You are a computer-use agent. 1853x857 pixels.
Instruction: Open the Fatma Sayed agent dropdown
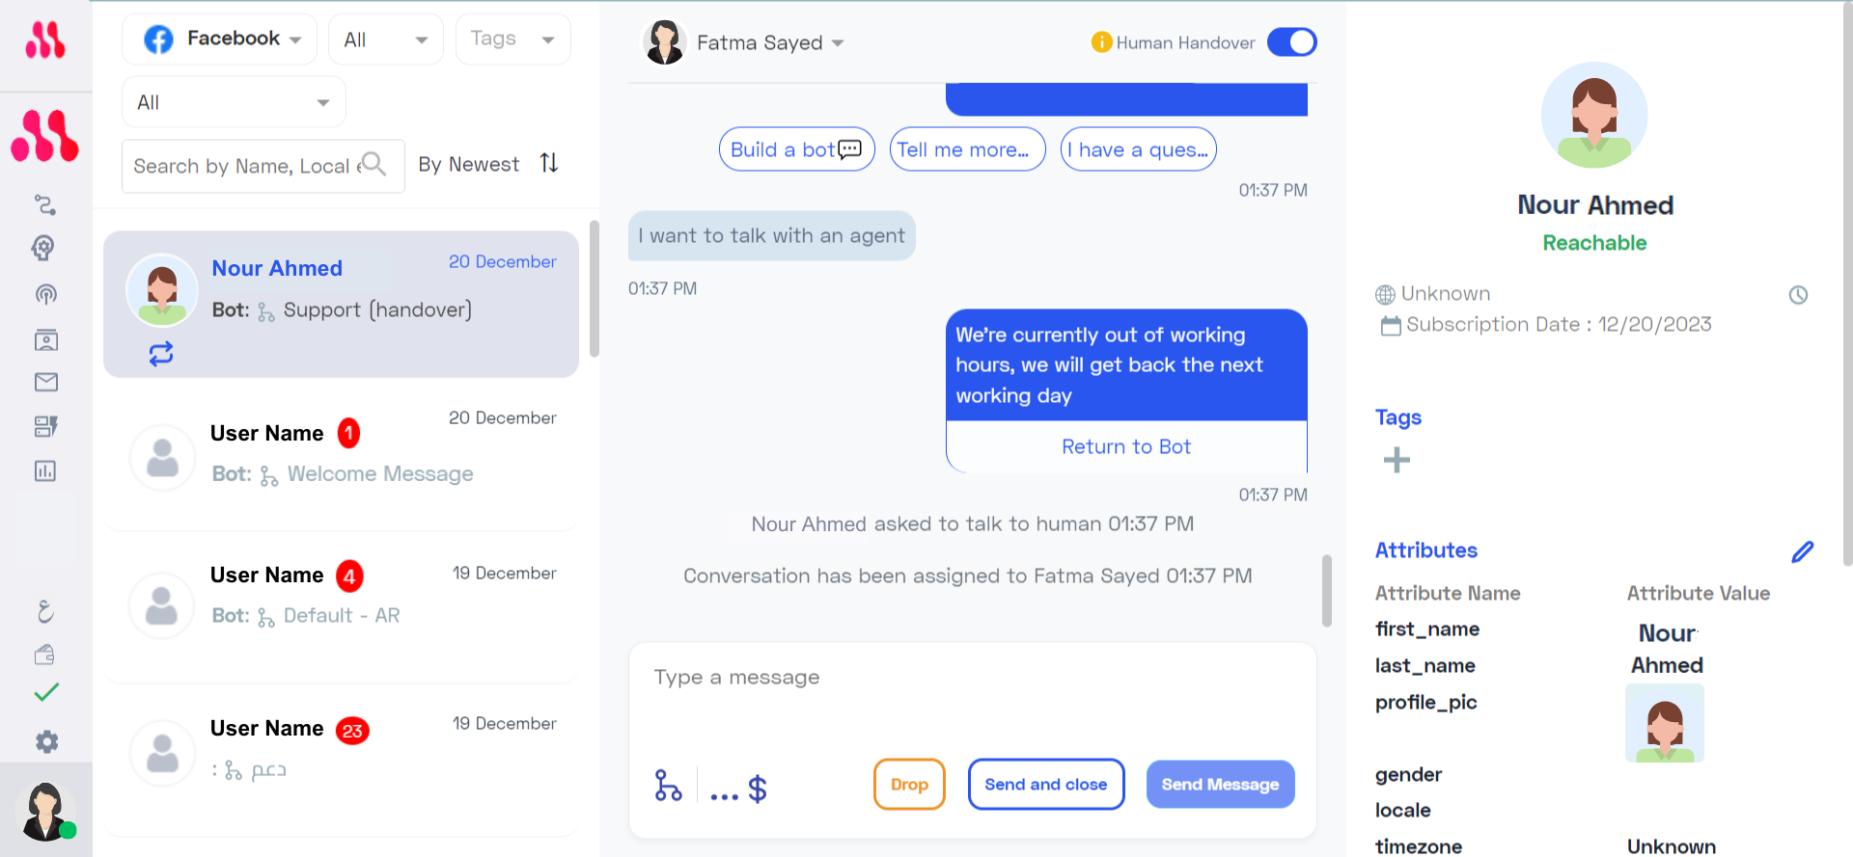(x=744, y=42)
